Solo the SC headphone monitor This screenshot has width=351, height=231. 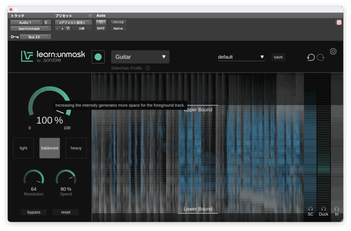[x=311, y=209]
